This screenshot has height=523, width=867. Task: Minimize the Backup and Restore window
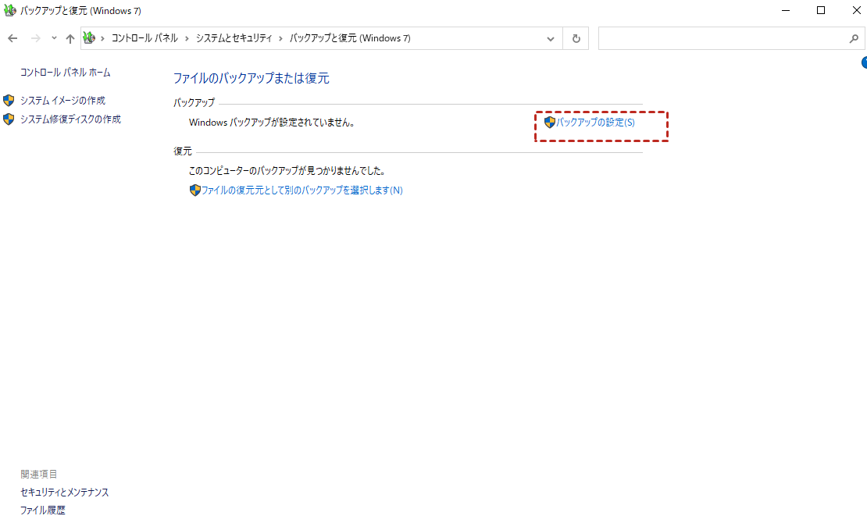(x=786, y=10)
